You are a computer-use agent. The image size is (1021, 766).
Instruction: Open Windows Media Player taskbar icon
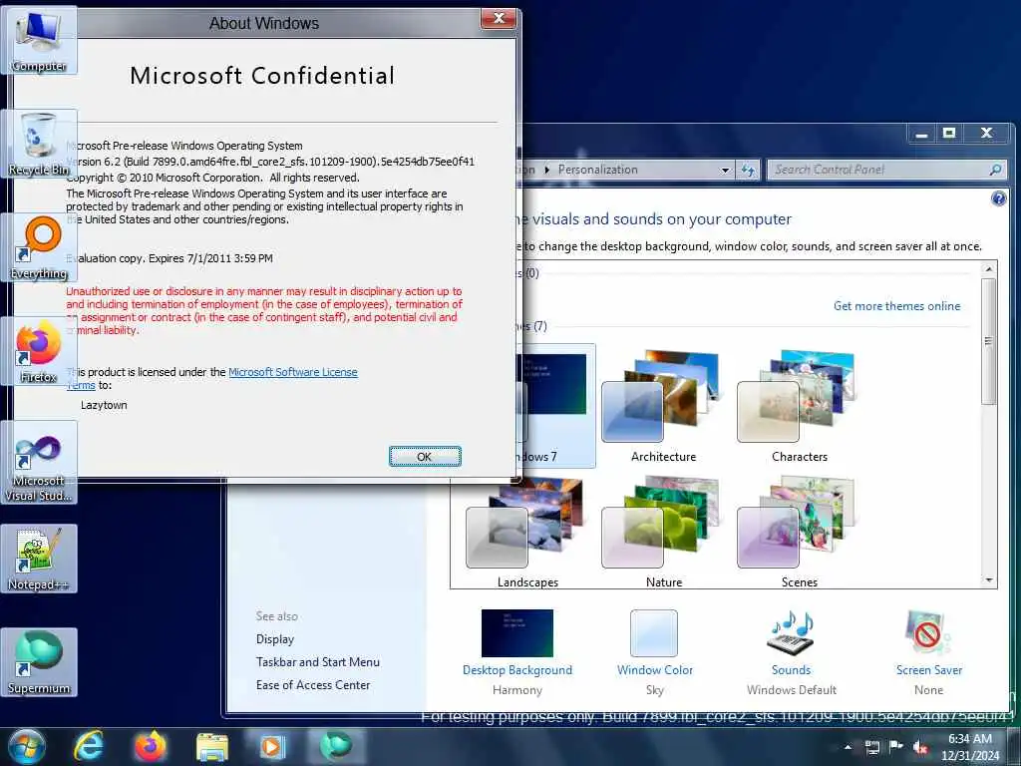tap(273, 746)
